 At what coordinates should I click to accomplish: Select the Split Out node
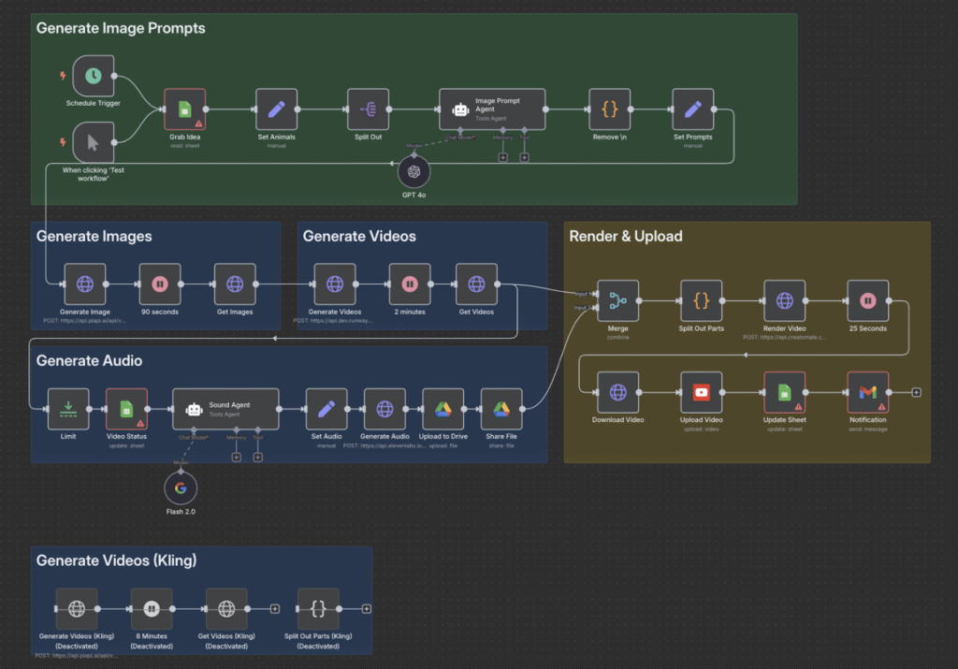pyautogui.click(x=368, y=109)
